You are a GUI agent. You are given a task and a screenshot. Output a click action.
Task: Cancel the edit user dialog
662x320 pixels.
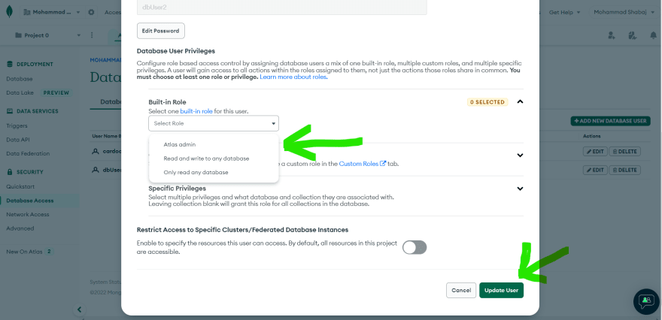coord(461,290)
